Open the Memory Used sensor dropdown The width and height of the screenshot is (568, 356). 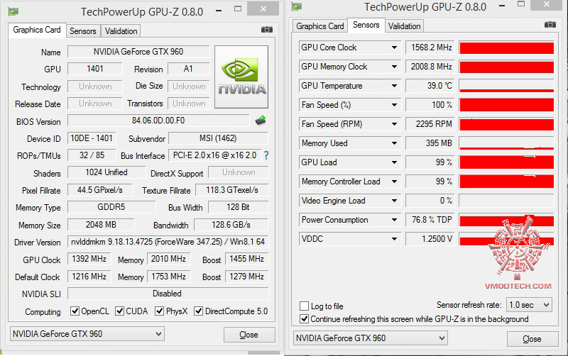(394, 143)
